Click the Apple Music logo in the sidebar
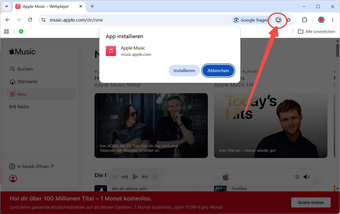 coord(22,52)
